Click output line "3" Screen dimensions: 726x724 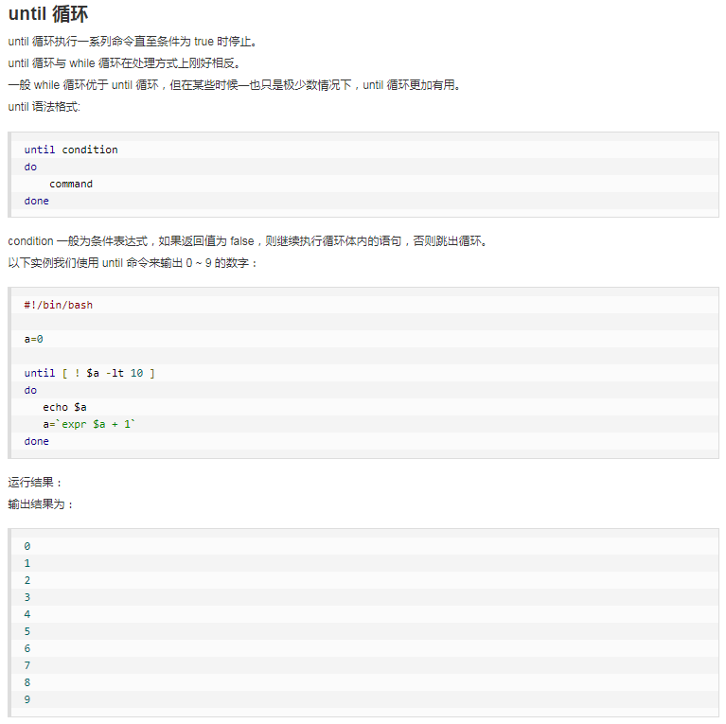27,597
